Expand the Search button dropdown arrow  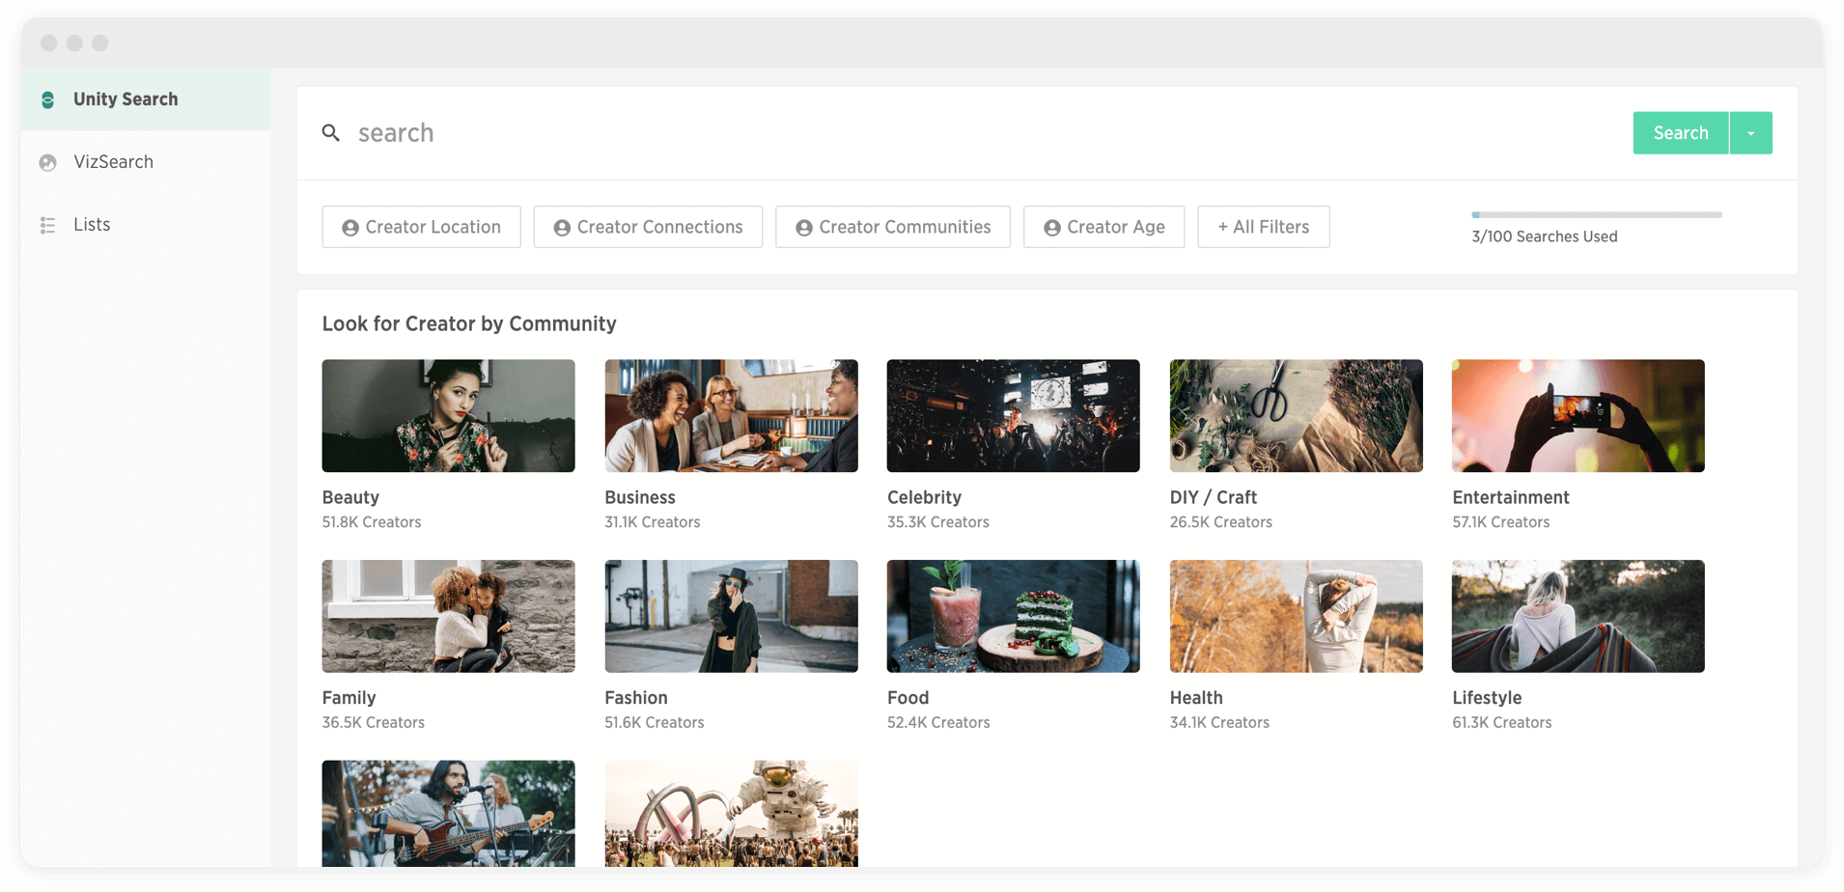click(1751, 133)
